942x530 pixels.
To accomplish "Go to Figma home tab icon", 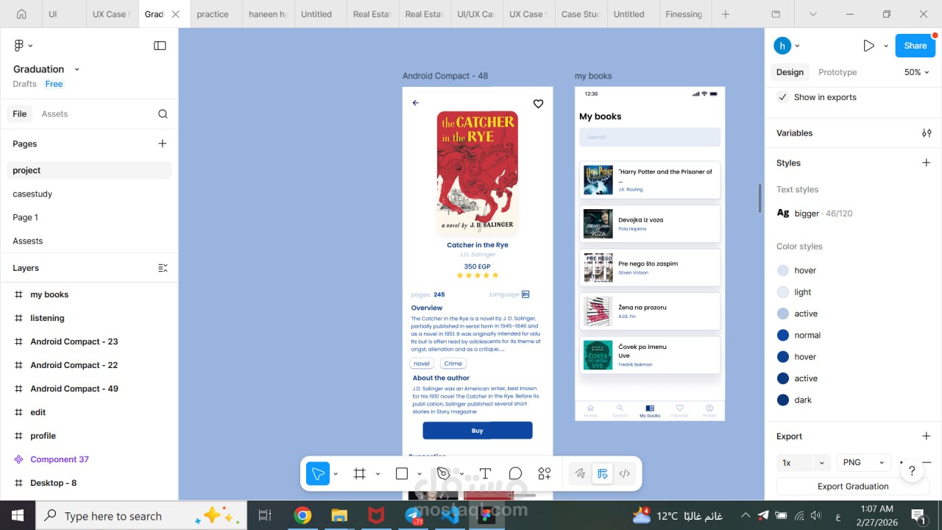I will coord(21,14).
